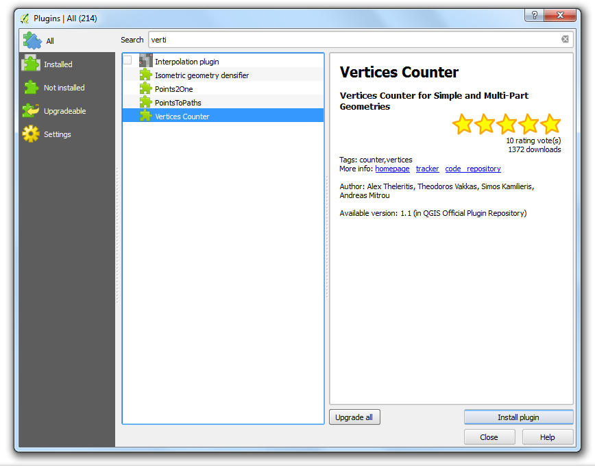Image resolution: width=595 pixels, height=466 pixels.
Task: Select Interpolation plugin in the list
Action: click(x=223, y=61)
